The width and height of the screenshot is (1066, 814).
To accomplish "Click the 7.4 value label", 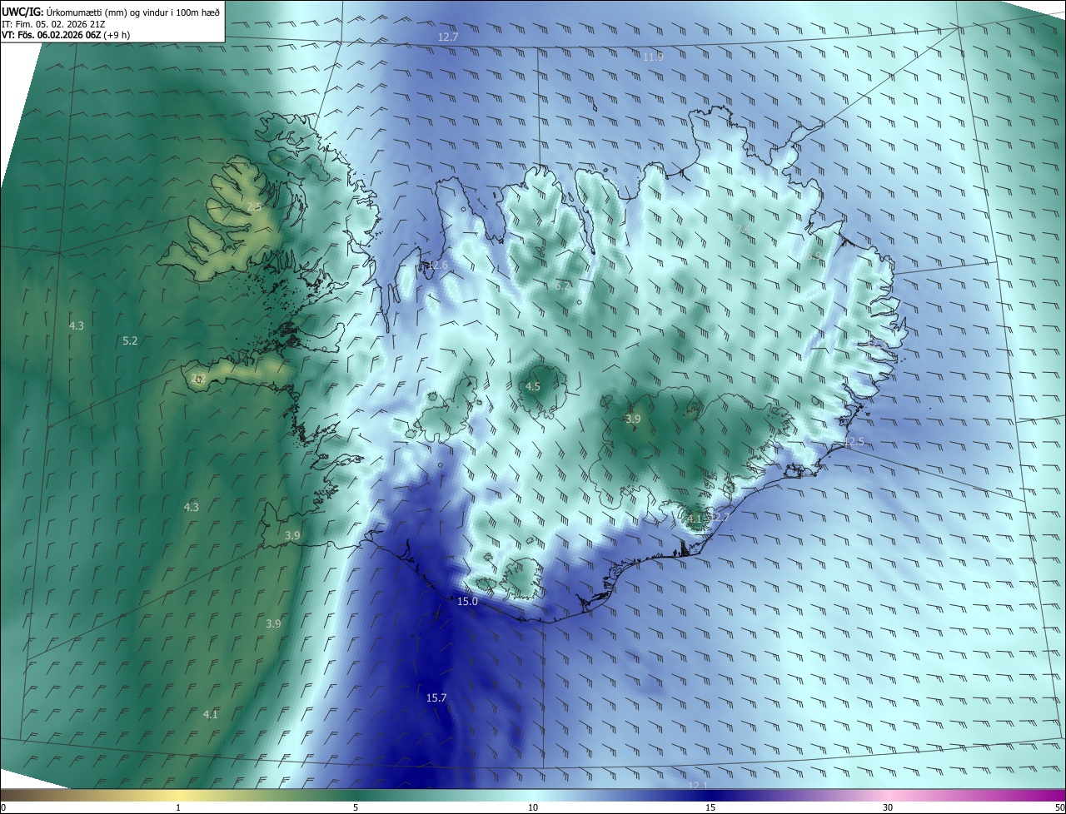I will (744, 230).
